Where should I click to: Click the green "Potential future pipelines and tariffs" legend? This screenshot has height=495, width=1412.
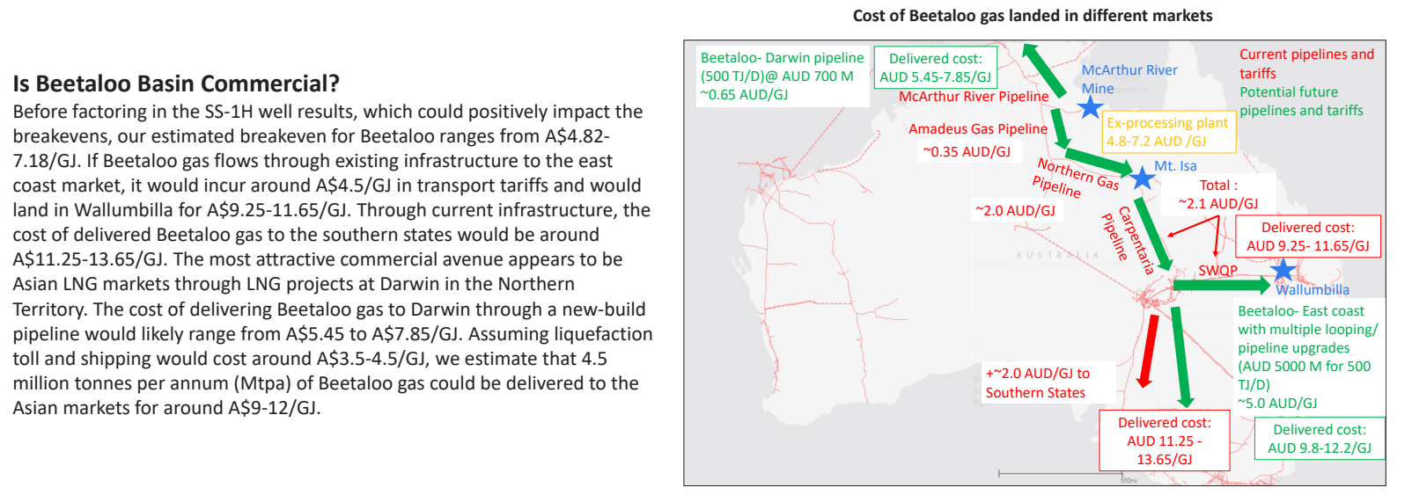pos(1301,101)
